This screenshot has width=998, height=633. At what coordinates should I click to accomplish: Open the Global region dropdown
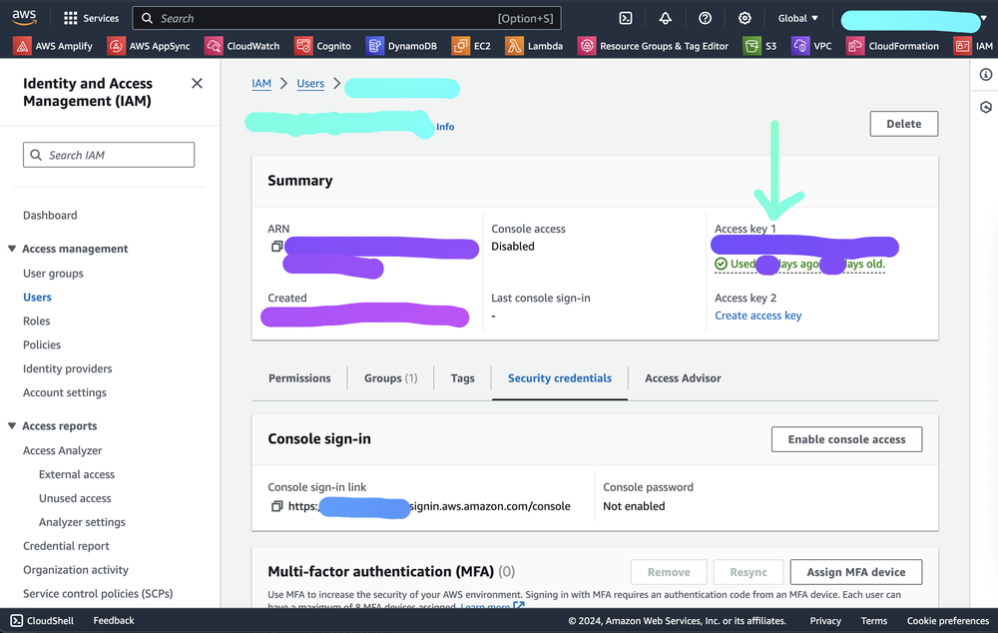tap(798, 18)
